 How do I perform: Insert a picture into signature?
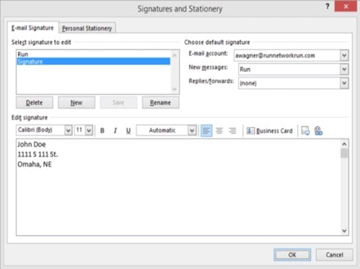305,131
